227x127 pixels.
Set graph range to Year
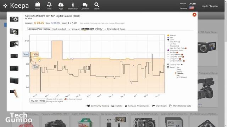tap(178, 75)
